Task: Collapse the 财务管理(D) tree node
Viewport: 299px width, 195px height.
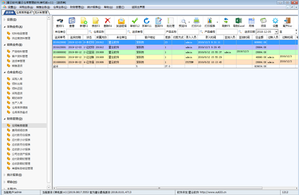Action: [x=4, y=118]
